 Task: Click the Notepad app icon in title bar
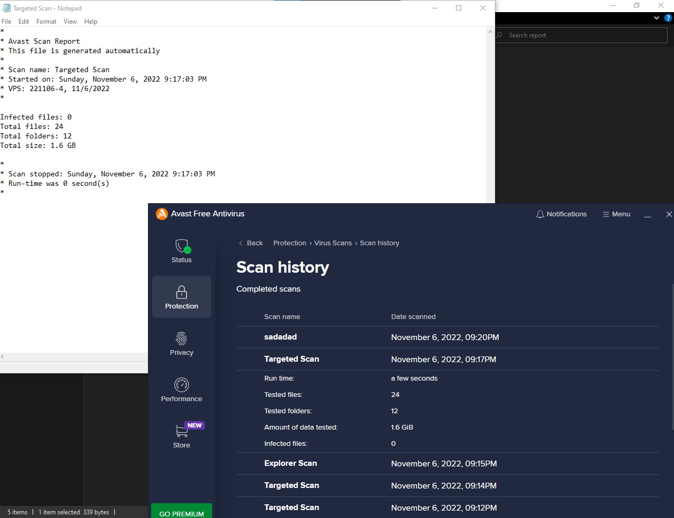[6, 8]
